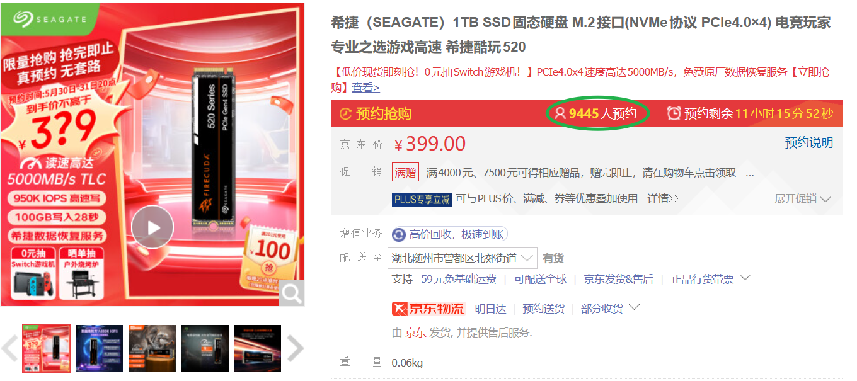Click the 高价回收 recycle icon

point(399,235)
